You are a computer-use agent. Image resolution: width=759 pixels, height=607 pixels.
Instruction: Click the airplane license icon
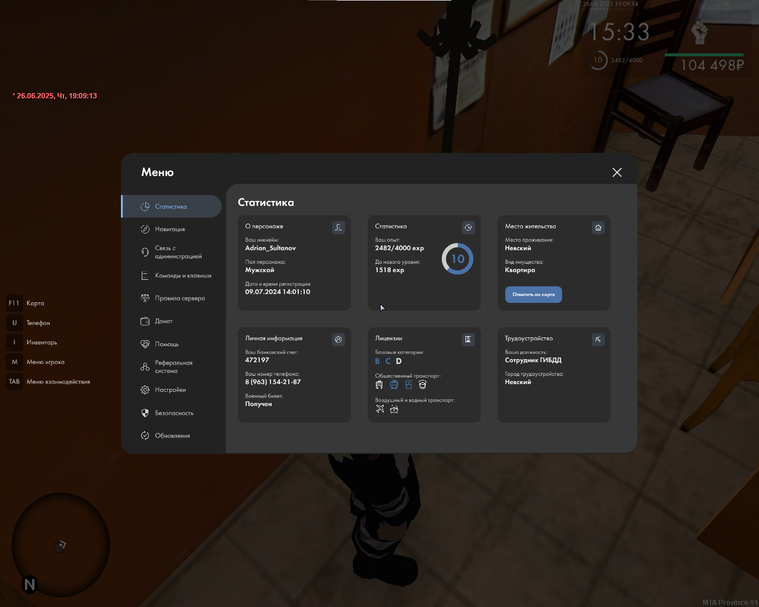[379, 409]
